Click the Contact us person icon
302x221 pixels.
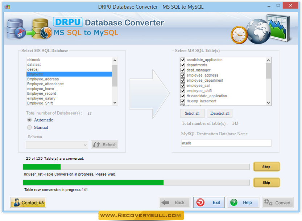tap(17, 202)
